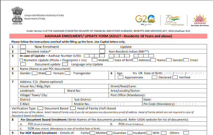
Task: Tick the Address update checkbox
Action: coord(135,60)
